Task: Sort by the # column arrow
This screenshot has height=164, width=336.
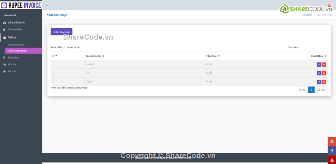Action: (56, 56)
